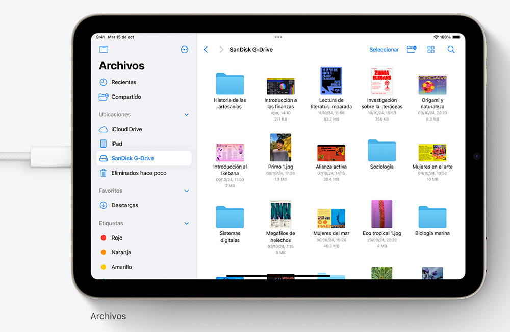Image resolution: width=510 pixels, height=332 pixels.
Task: Open Recientes in the sidebar
Action: pos(123,82)
